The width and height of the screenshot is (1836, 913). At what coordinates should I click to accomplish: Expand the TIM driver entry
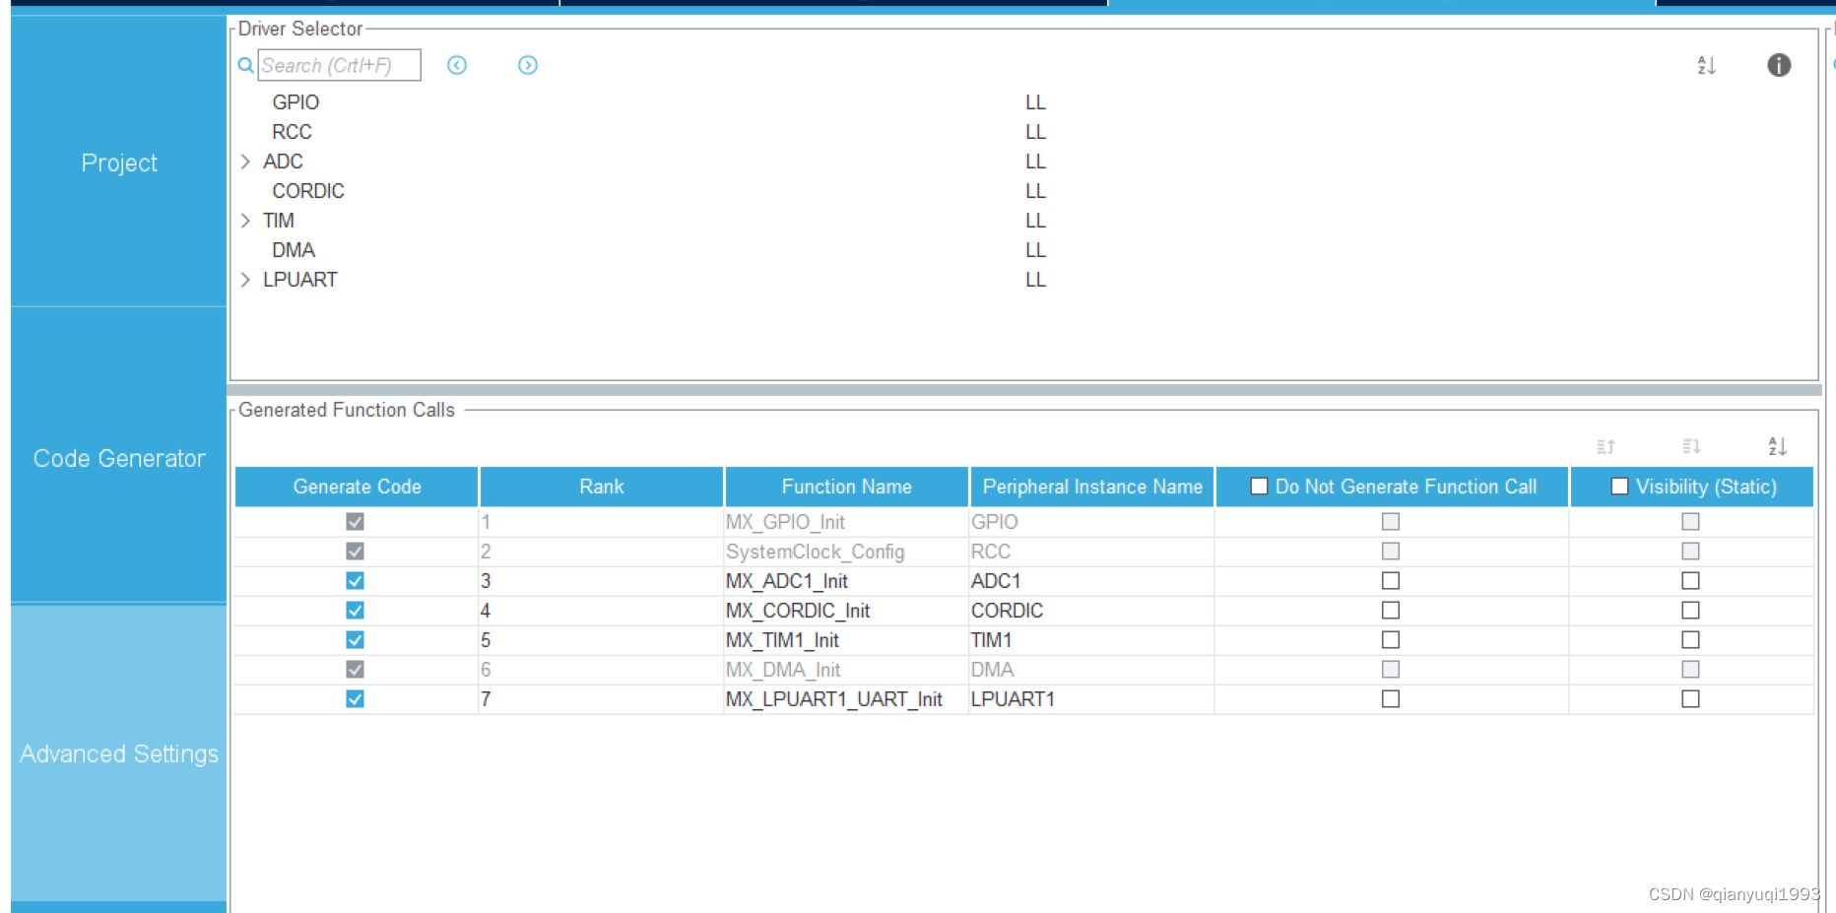[245, 220]
